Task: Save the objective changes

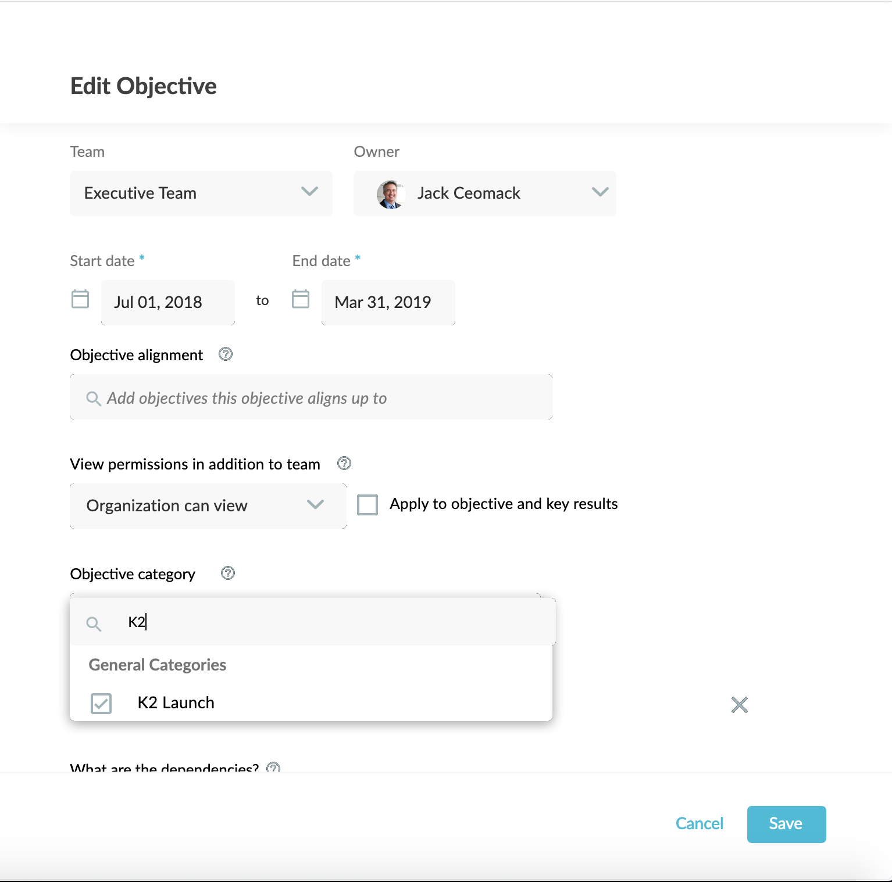Action: (786, 824)
